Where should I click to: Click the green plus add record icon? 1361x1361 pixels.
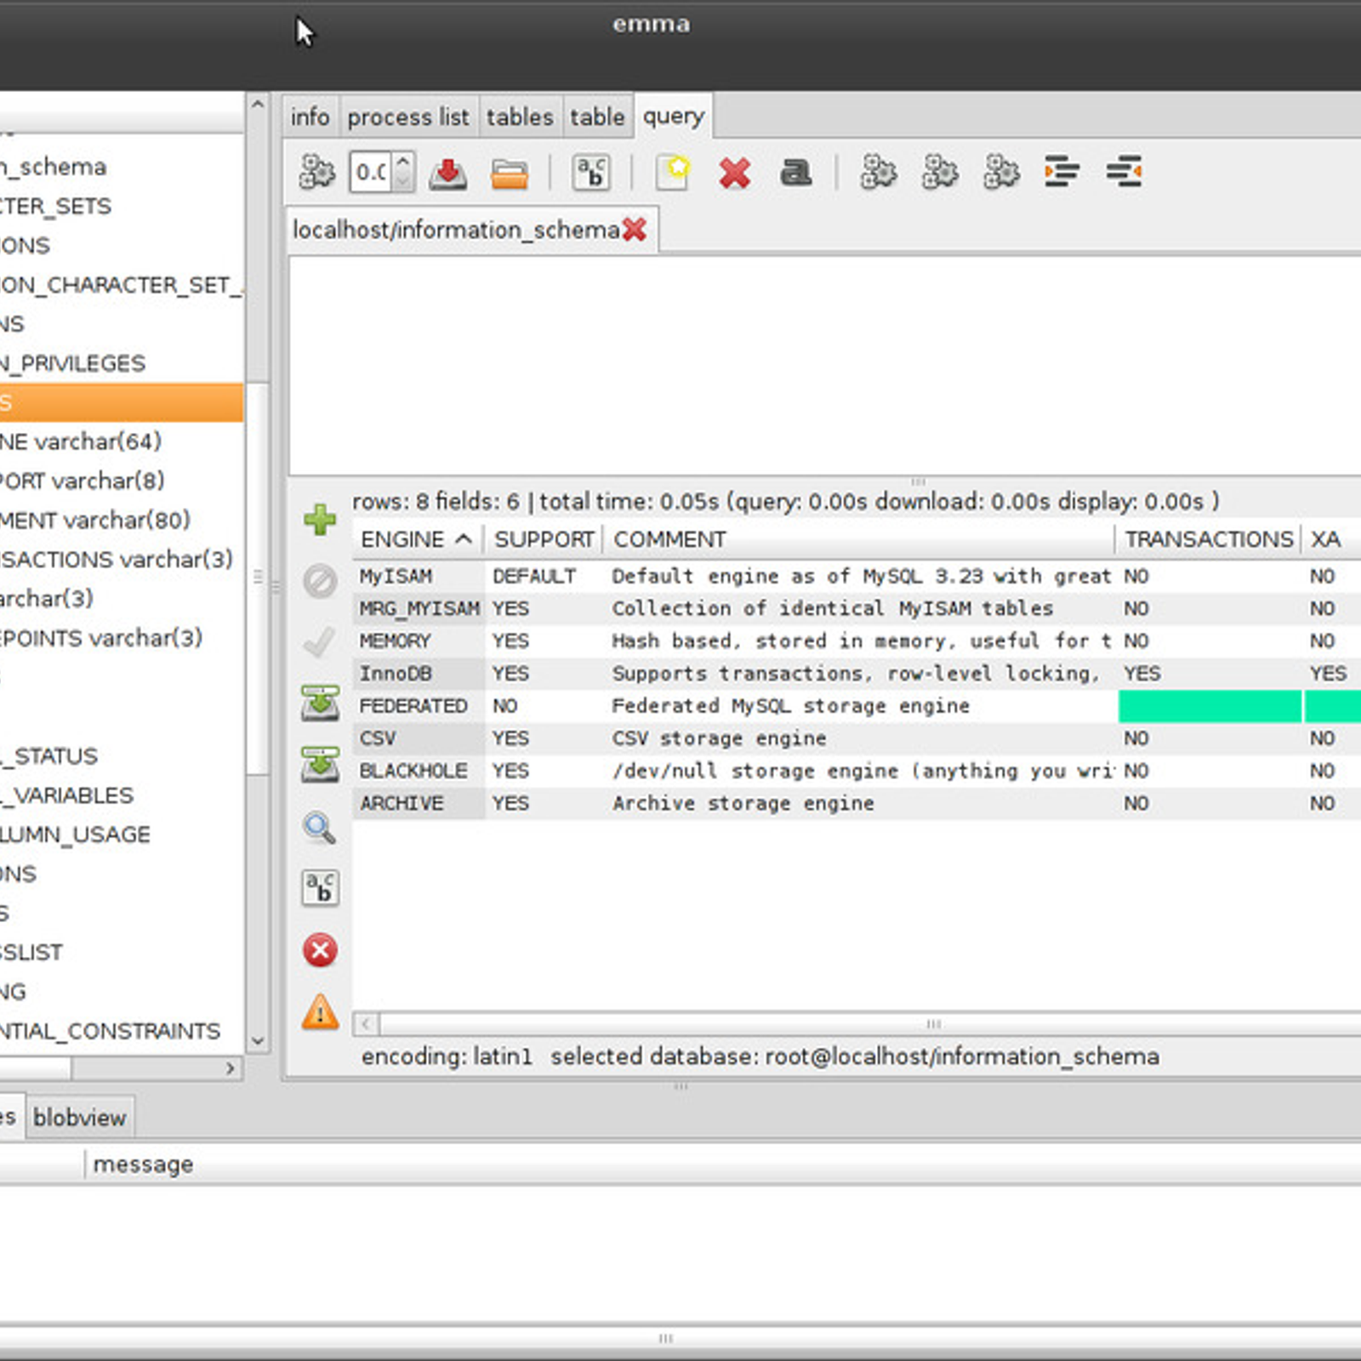tap(320, 519)
